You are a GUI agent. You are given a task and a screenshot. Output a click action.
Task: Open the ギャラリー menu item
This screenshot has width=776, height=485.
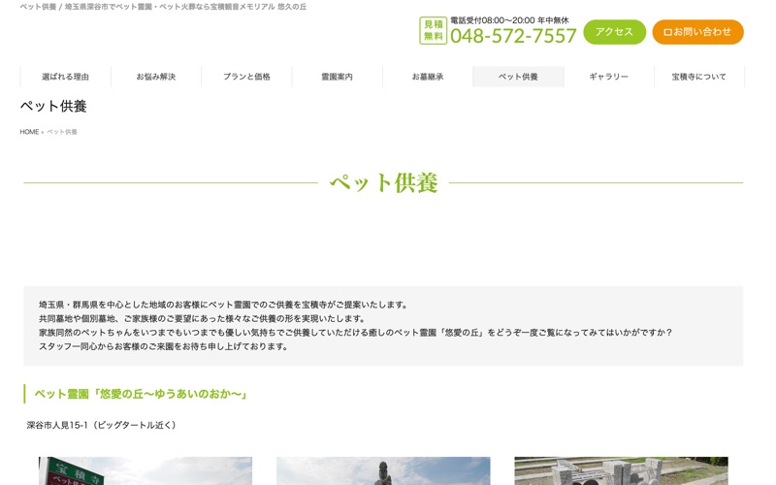(x=609, y=77)
